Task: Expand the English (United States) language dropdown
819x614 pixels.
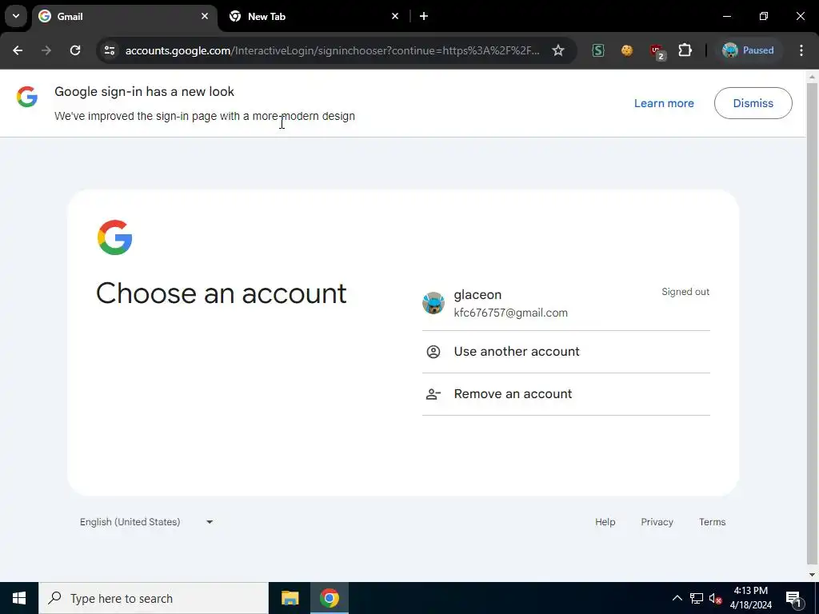Action: click(x=146, y=521)
